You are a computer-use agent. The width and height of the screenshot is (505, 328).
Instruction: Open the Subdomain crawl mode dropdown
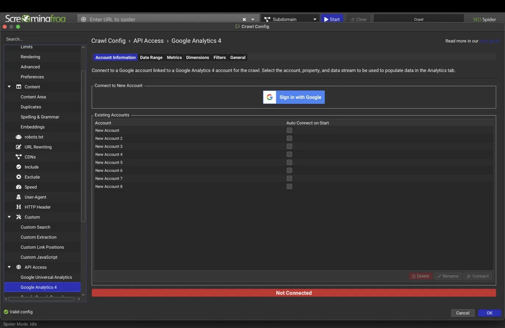click(290, 19)
